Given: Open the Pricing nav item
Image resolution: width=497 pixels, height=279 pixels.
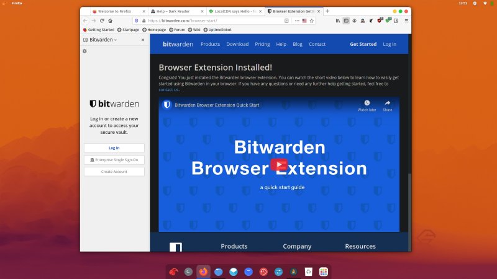Looking at the screenshot, I should [x=262, y=44].
